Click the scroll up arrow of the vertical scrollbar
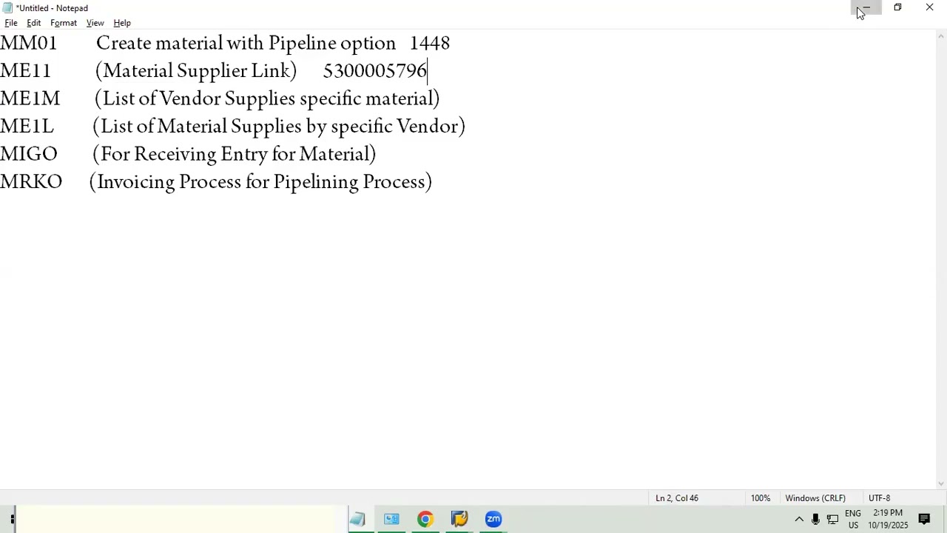Viewport: 947px width, 533px height. pyautogui.click(x=941, y=36)
